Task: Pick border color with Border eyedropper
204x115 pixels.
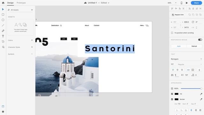Action: [x=201, y=99]
